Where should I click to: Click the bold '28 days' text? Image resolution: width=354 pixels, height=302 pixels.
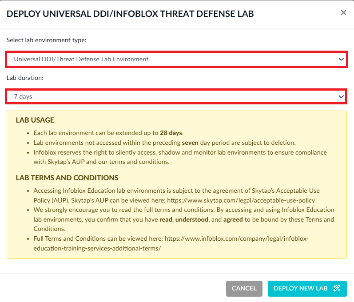click(x=171, y=133)
